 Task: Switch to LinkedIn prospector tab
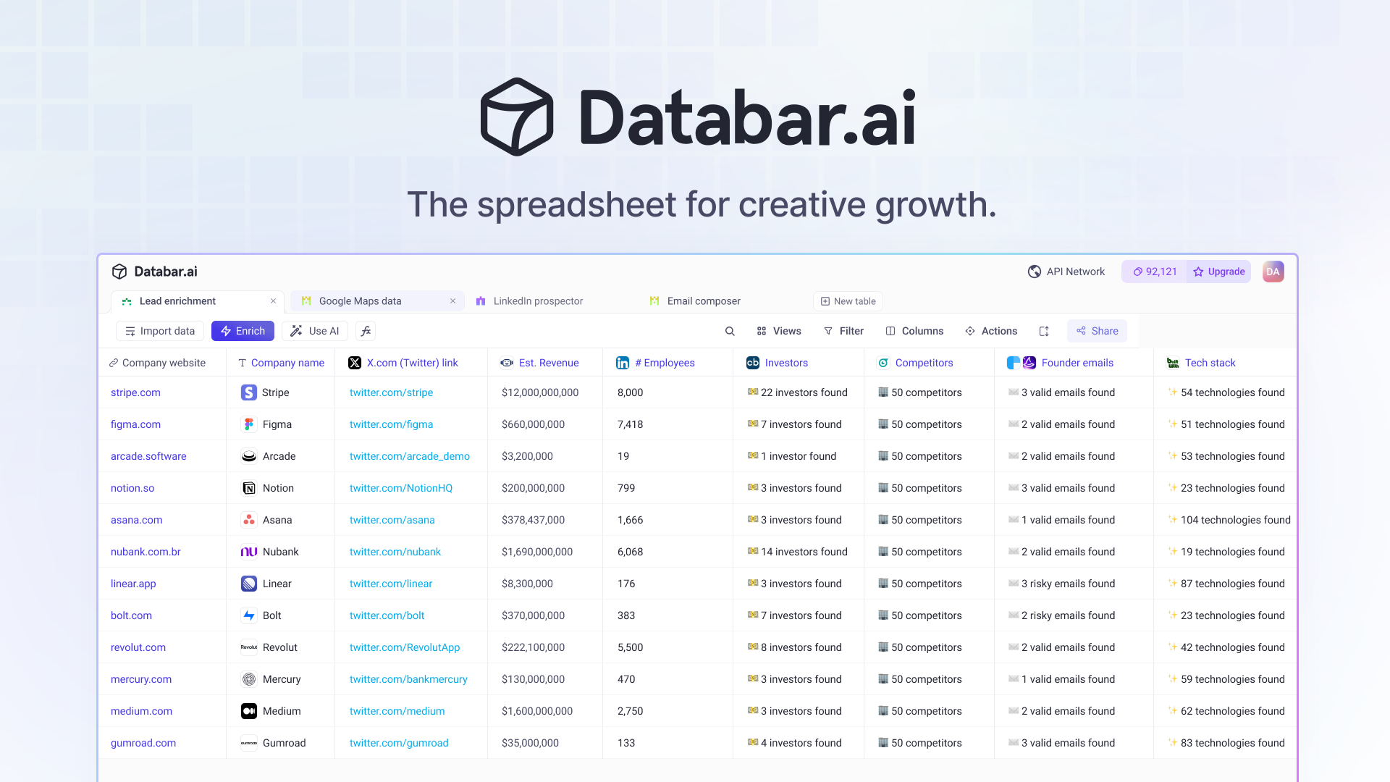click(x=539, y=300)
